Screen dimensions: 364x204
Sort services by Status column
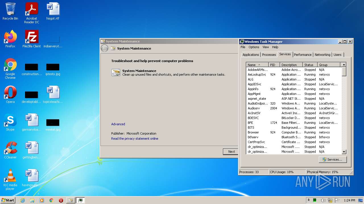(x=310, y=65)
